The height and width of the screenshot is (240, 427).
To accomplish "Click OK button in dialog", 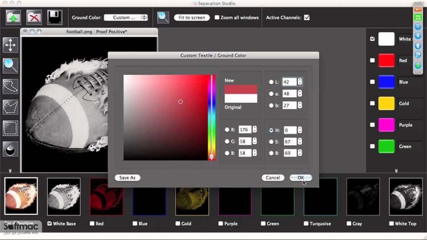I will [301, 178].
